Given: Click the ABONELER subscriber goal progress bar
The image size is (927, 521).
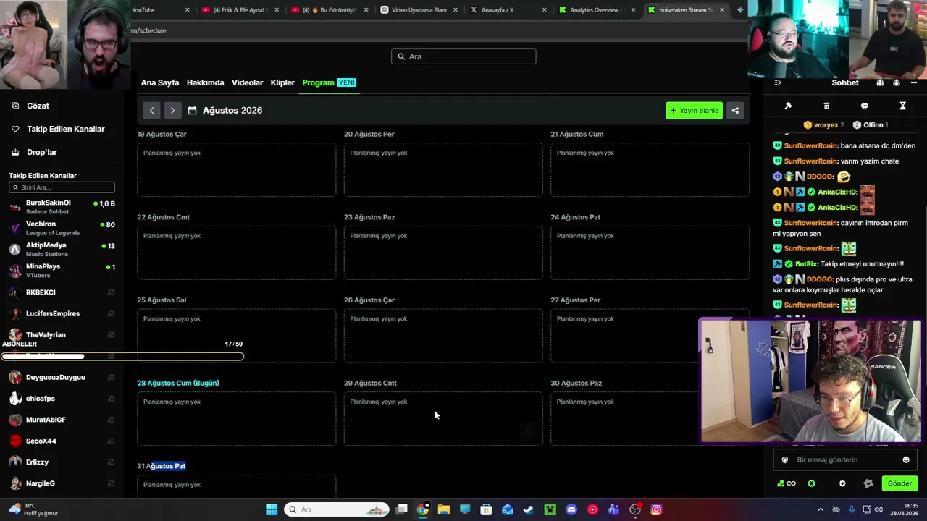Looking at the screenshot, I should coord(122,356).
